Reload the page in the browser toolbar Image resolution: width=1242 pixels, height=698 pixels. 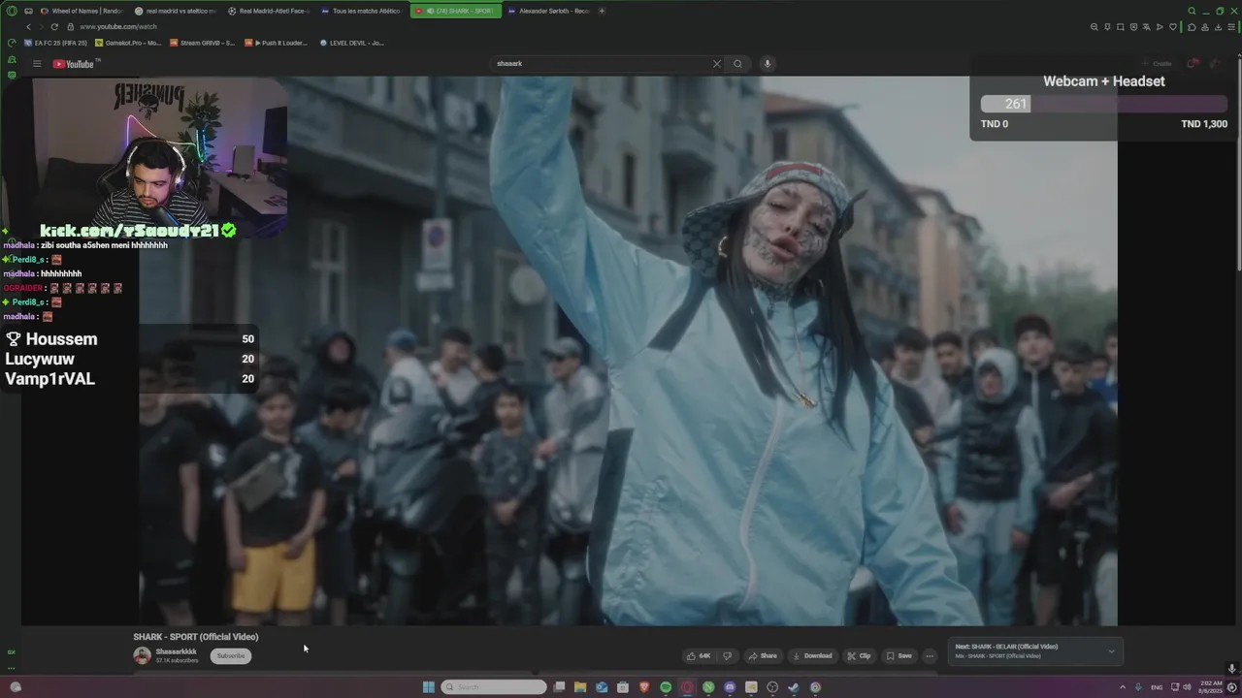coord(54,27)
